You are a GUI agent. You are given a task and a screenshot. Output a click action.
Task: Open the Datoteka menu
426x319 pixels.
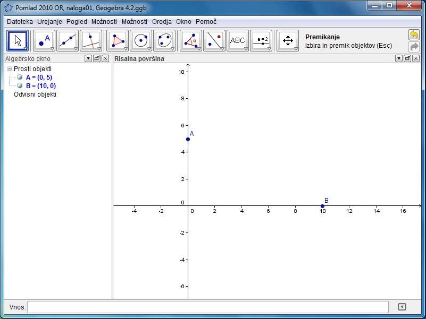tap(20, 22)
